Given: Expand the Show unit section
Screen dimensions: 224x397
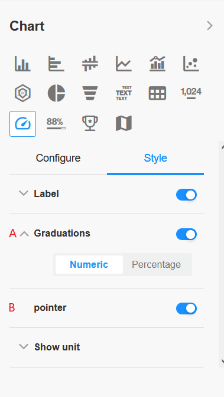Looking at the screenshot, I should 24,346.
